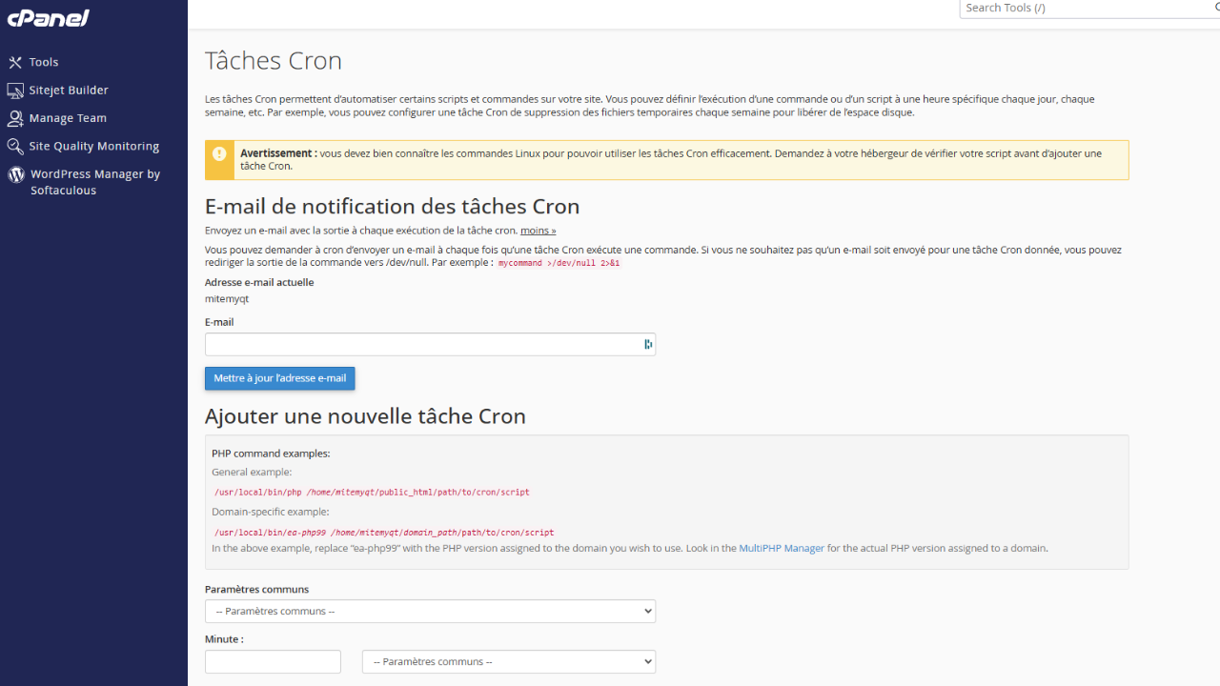Click Mettre à jour l'adresse e-mail button
Image resolution: width=1220 pixels, height=686 pixels.
coord(280,378)
